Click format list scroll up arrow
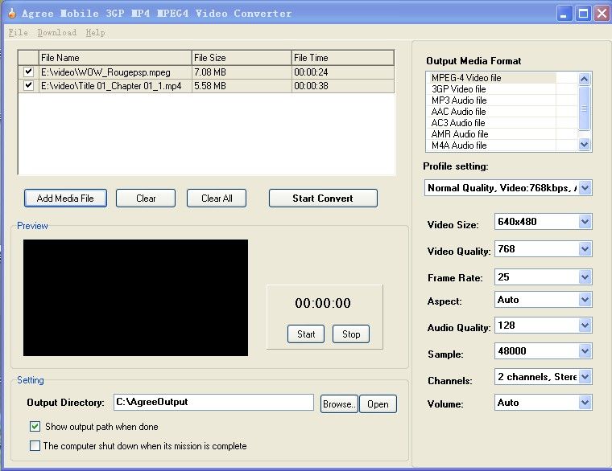Viewport: 612px width, 471px height. pyautogui.click(x=584, y=79)
